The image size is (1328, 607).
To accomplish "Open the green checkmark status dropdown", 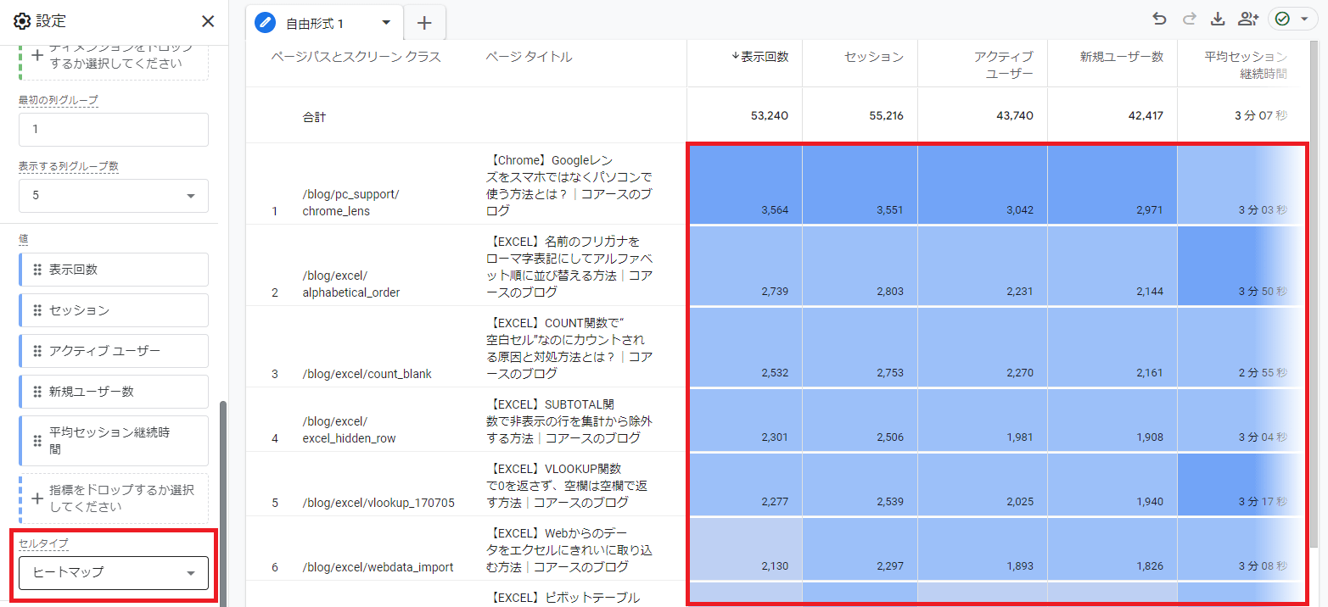I will pos(1293,19).
